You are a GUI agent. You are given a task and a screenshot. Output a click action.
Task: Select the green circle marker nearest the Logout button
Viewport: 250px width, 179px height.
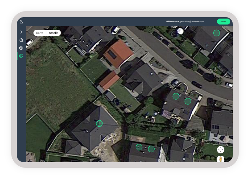pos(217,33)
